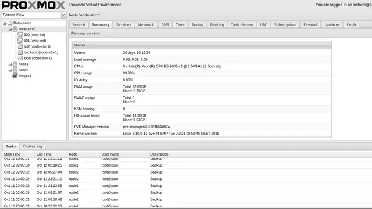Switch to the Tasks log tab
Viewport: 372px width, 209px height.
pyautogui.click(x=11, y=146)
